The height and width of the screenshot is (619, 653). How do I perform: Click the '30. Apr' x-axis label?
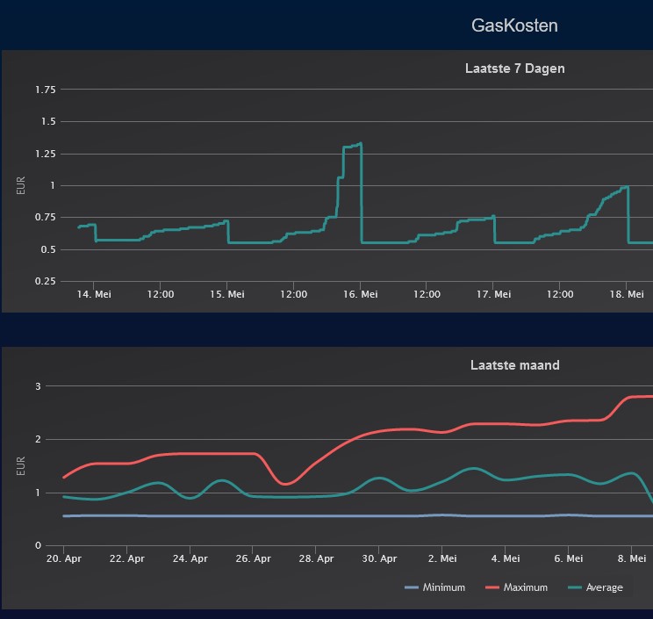(379, 558)
